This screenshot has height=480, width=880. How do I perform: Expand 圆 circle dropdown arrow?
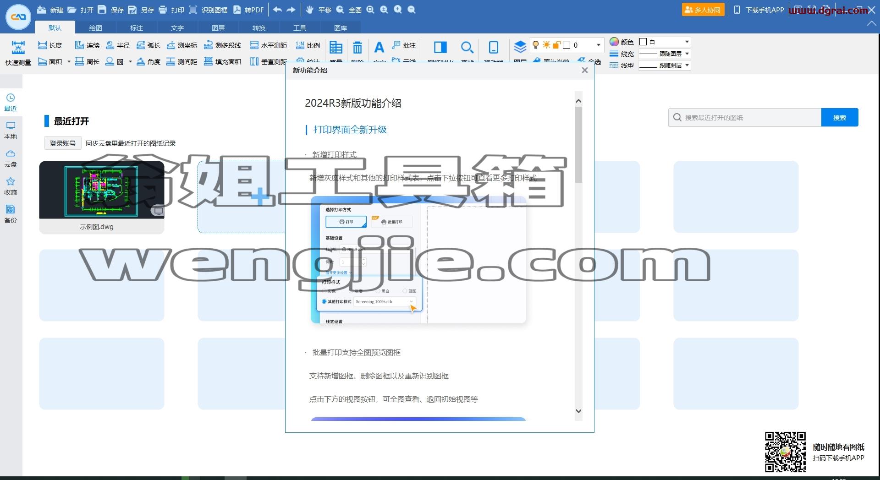point(130,61)
